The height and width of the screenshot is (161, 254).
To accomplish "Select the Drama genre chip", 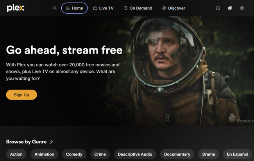I will (x=209, y=154).
